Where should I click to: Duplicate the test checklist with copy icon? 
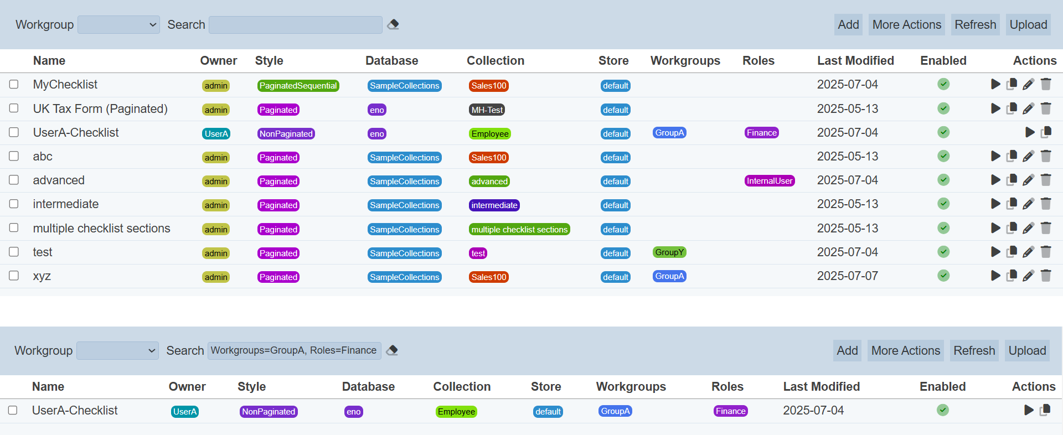[1012, 252]
